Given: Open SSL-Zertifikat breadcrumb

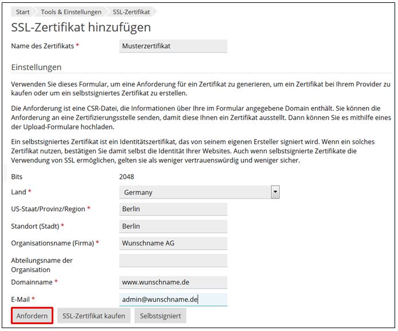Looking at the screenshot, I should 131,12.
